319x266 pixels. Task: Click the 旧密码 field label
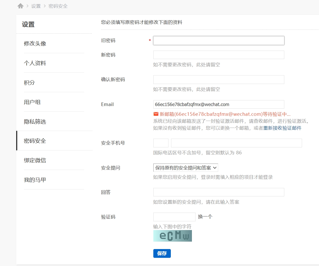(108, 41)
